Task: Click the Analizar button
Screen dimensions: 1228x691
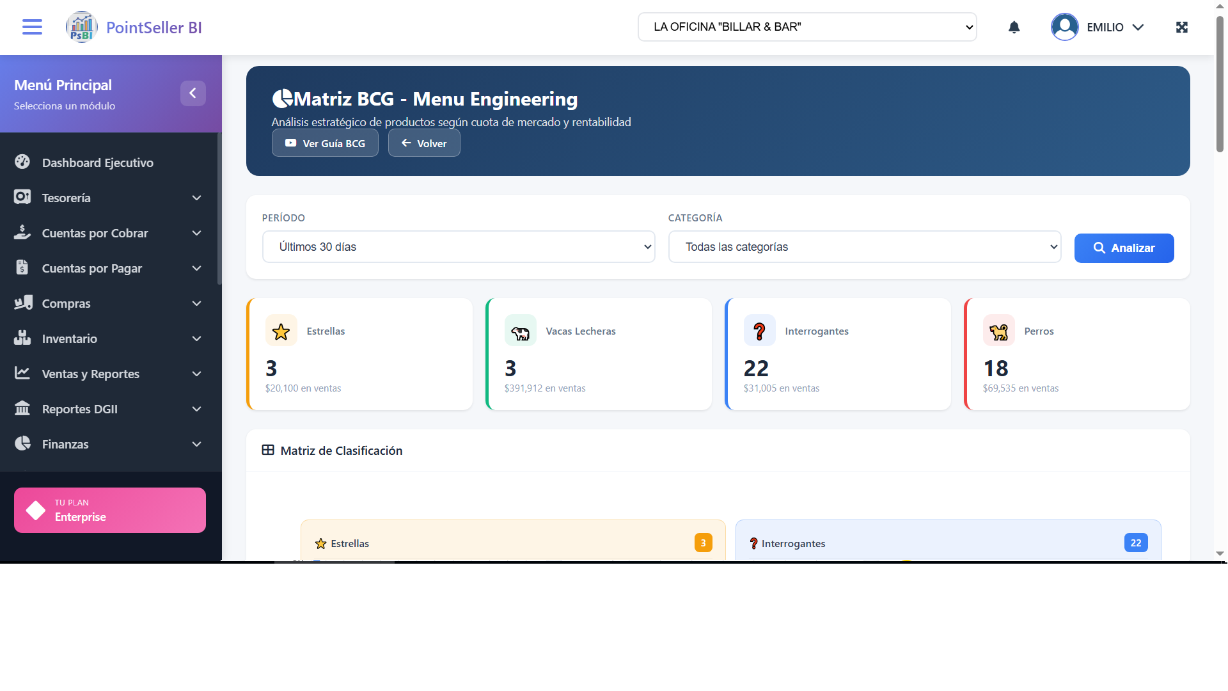Action: point(1124,248)
